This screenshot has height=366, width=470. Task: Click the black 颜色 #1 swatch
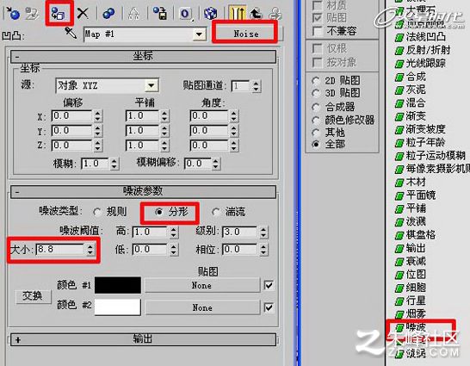pos(118,285)
